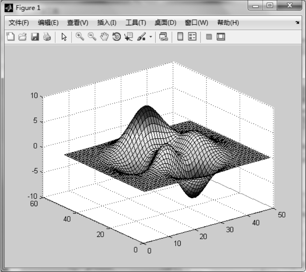Toggle the Edit Plot arrow tool
Image resolution: width=306 pixels, height=272 pixels.
(65, 37)
